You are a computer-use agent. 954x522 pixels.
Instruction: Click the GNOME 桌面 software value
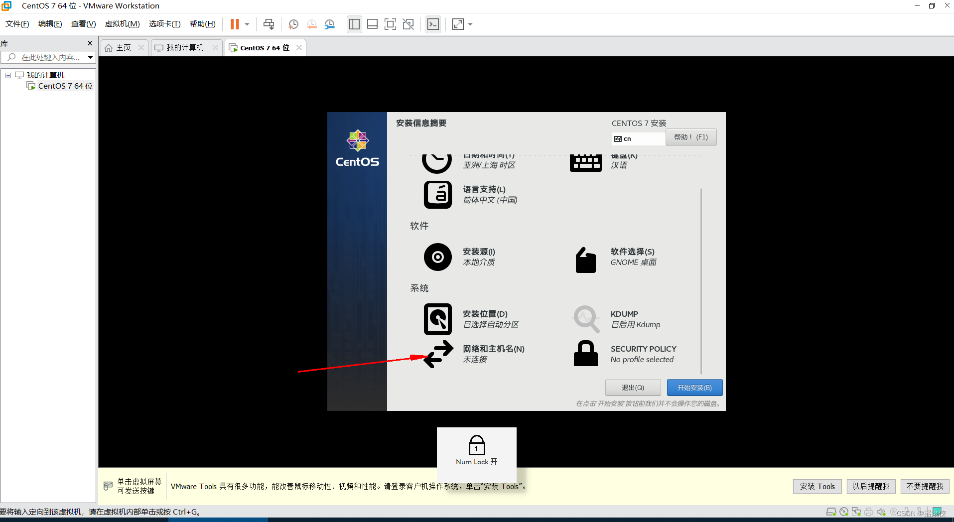(633, 262)
